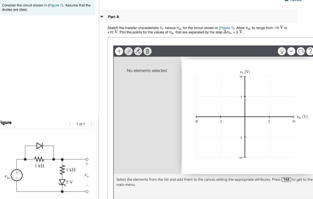The height and width of the screenshot is (199, 313).
Task: Show hints with the lightbulb icon
Action: pos(282,51)
